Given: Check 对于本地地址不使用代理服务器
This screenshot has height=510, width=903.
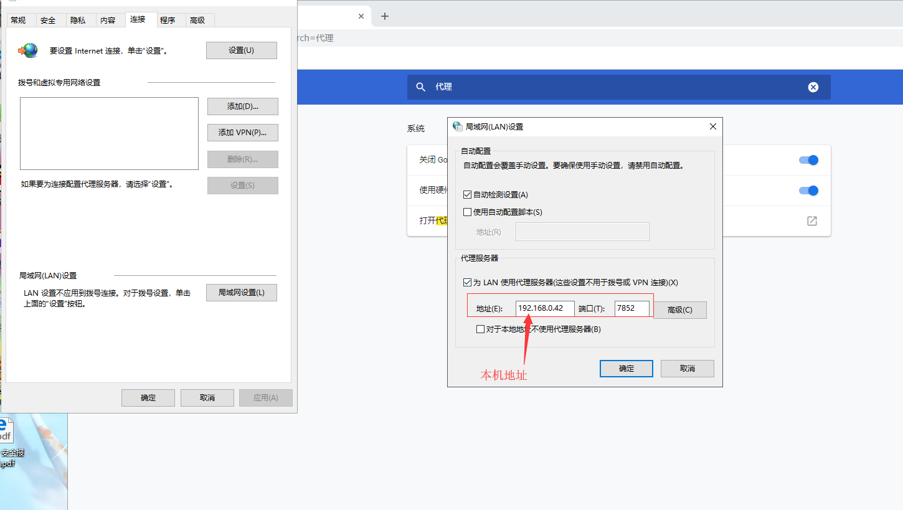Looking at the screenshot, I should (481, 329).
